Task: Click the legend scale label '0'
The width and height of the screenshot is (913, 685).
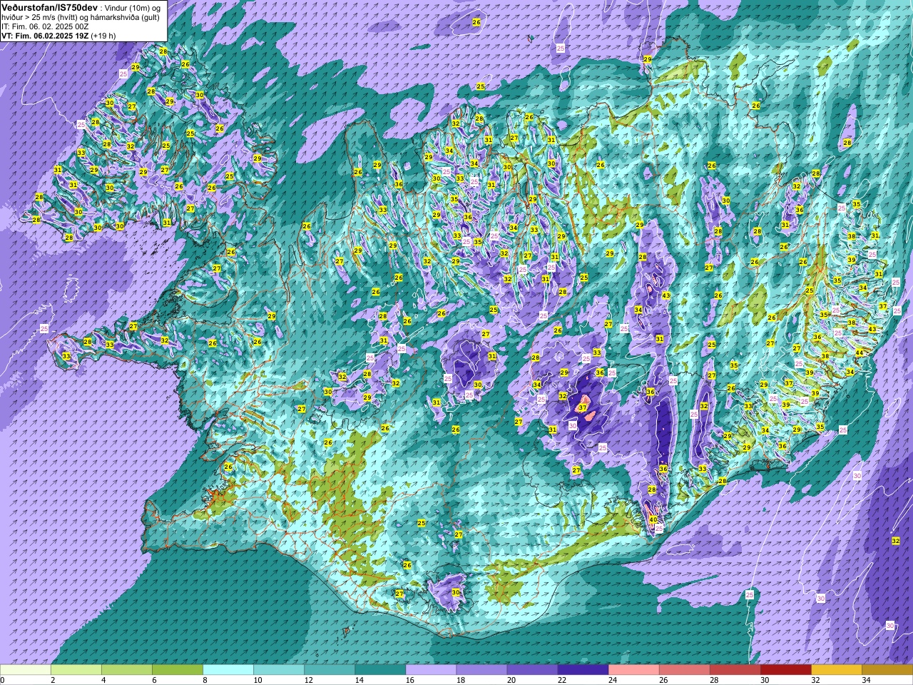Action: point(3,680)
